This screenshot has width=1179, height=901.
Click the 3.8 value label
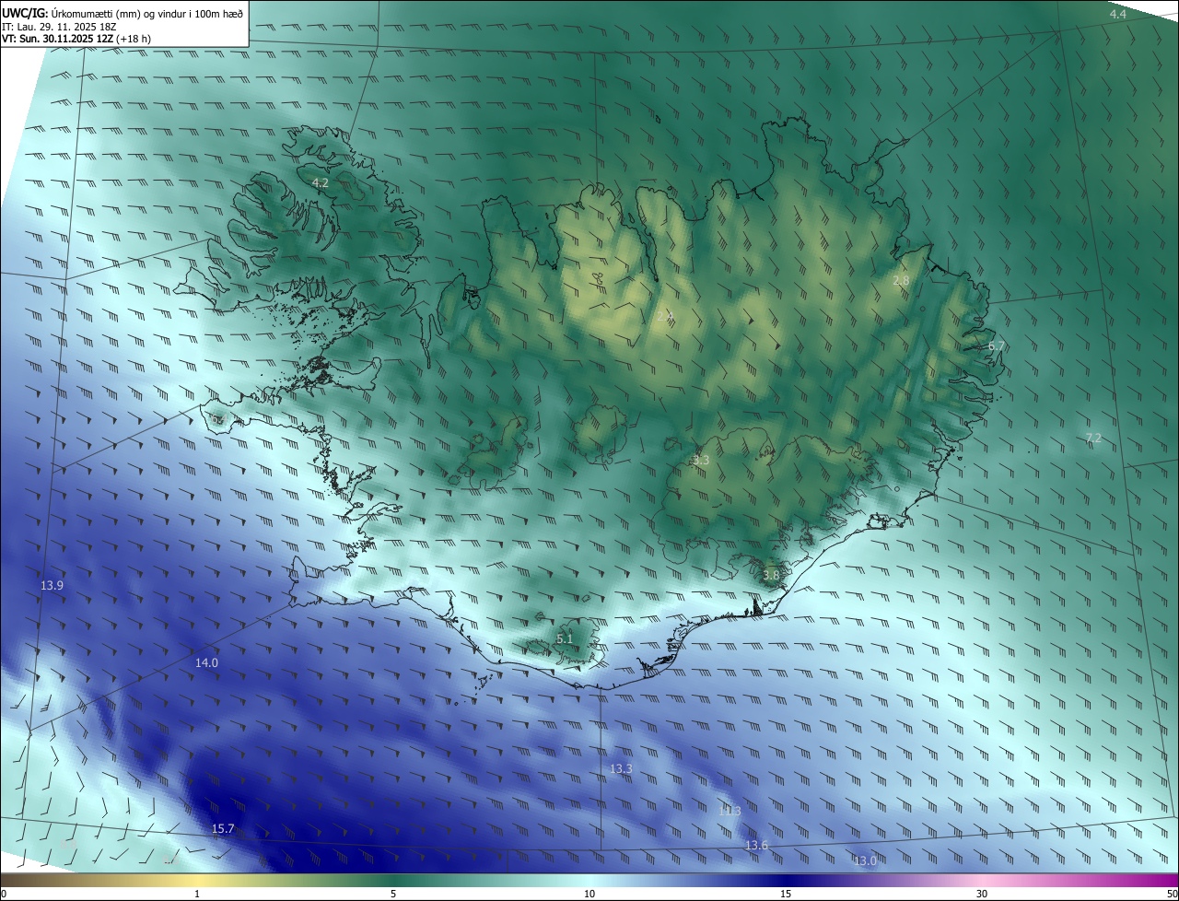(x=771, y=575)
